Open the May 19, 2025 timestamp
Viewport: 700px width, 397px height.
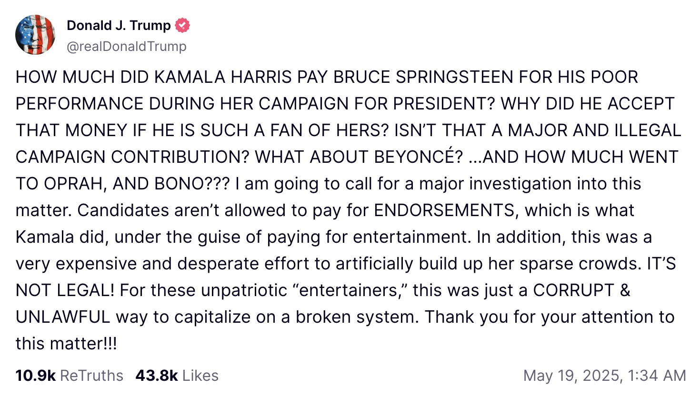604,376
